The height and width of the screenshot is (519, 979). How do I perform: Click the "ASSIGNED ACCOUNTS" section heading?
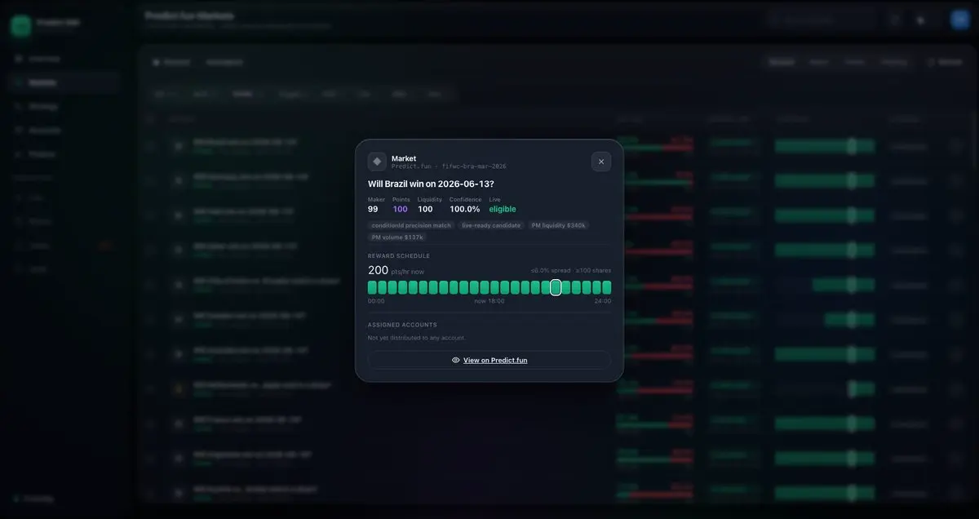tap(402, 325)
